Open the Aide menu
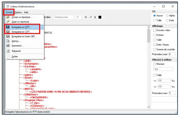This screenshot has height=116, width=179. [x=26, y=12]
